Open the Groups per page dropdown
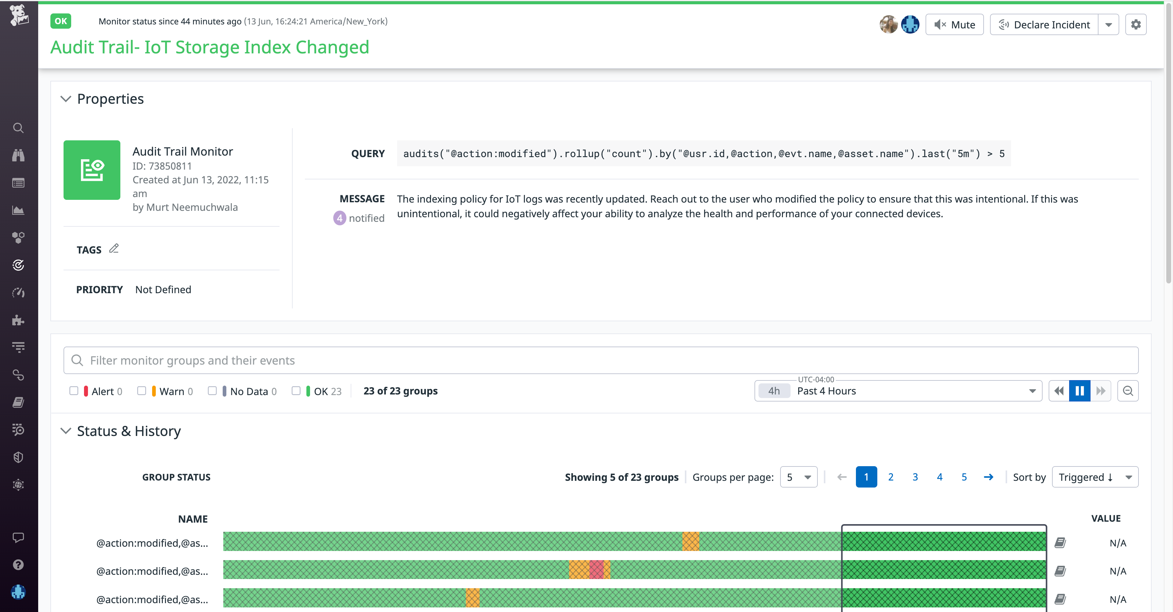 (x=799, y=477)
